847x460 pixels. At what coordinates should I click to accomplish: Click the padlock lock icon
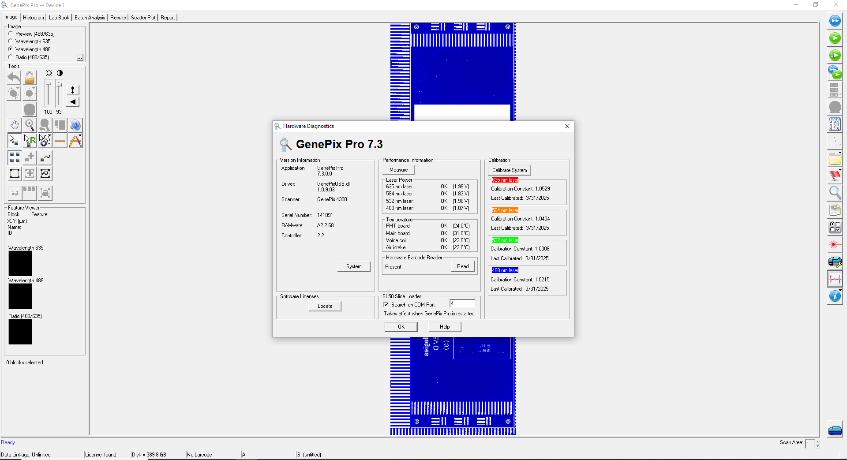click(30, 78)
